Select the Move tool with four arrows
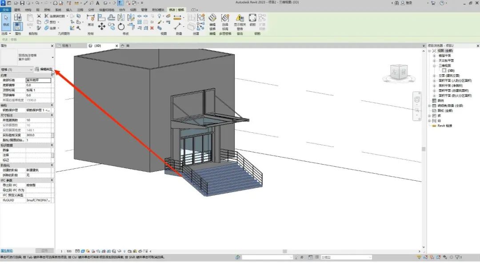Image resolution: width=480 pixels, height=270 pixels. tap(102, 27)
